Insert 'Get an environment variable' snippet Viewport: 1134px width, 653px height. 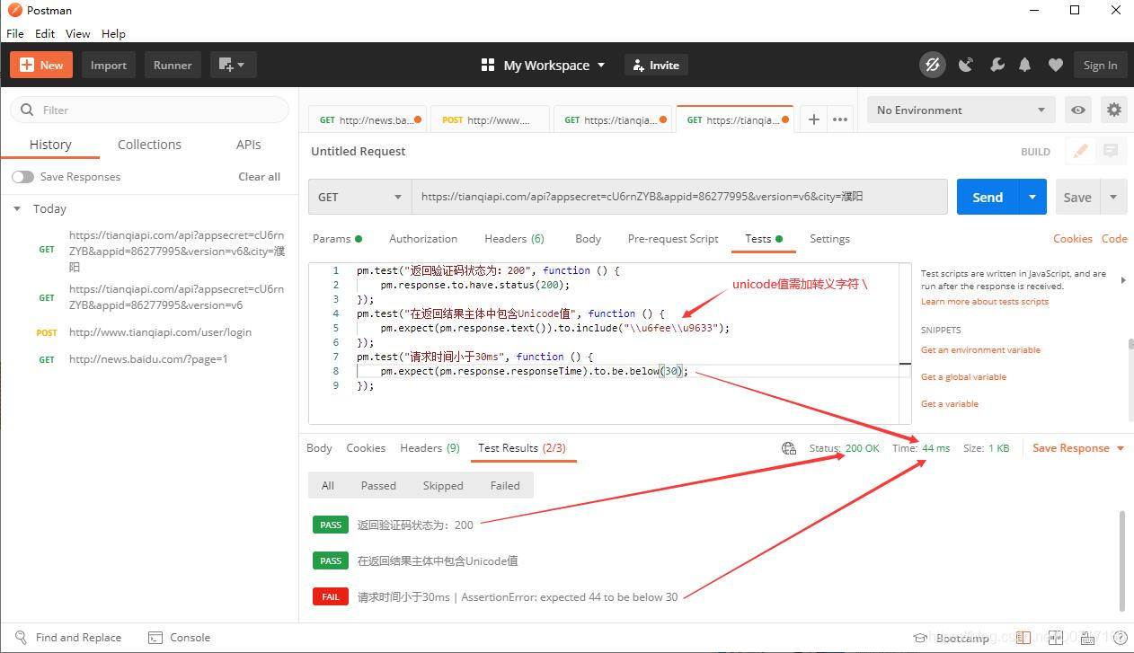pos(980,350)
